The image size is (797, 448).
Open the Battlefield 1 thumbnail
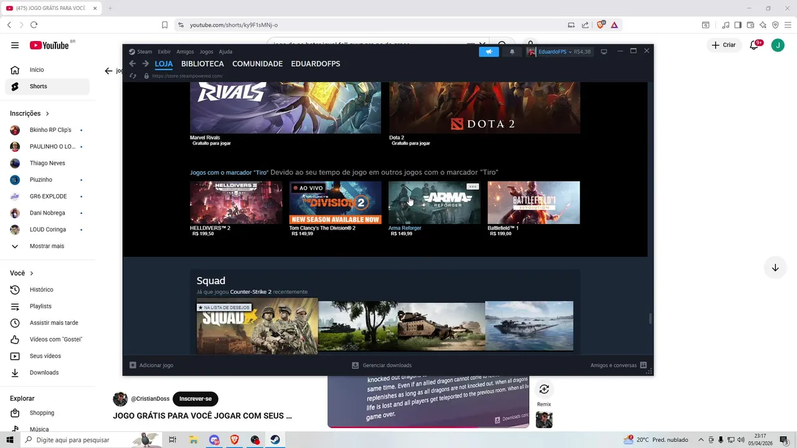(534, 202)
